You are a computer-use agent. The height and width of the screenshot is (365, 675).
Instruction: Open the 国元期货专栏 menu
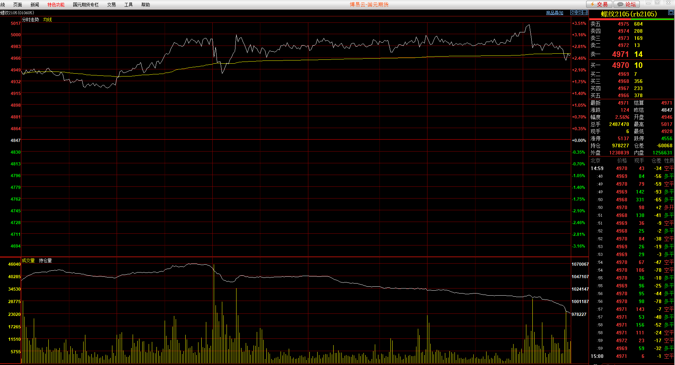[86, 5]
